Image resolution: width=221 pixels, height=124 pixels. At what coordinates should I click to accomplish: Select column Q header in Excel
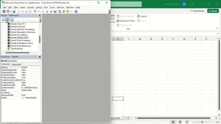(x=184, y=39)
